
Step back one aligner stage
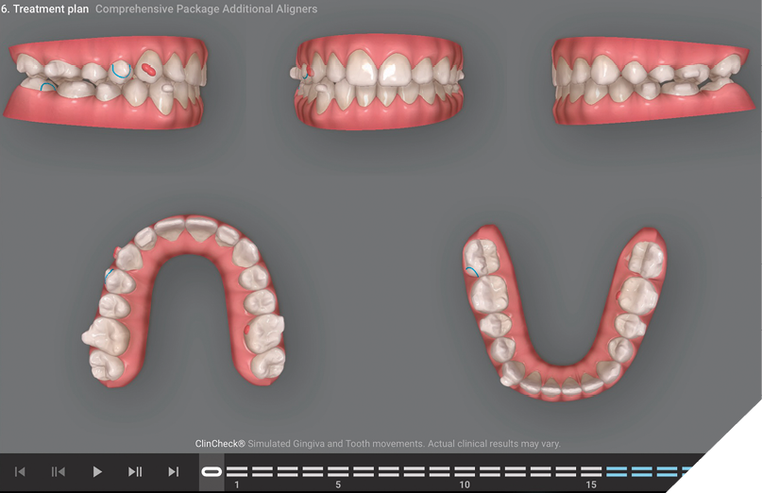[59, 471]
